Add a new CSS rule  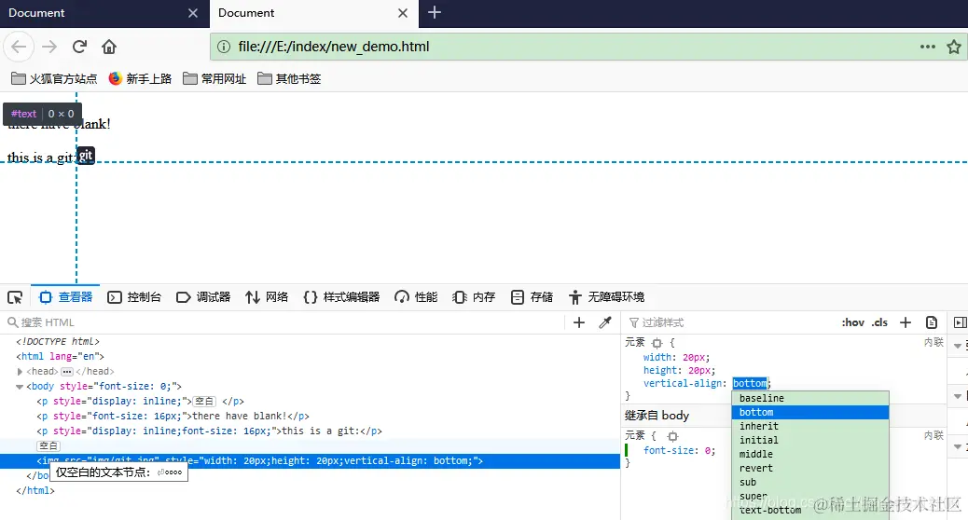pos(905,322)
